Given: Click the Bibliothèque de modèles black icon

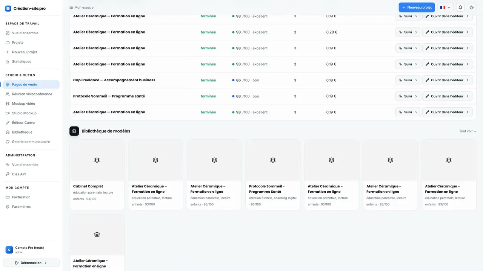Looking at the screenshot, I should (74, 131).
